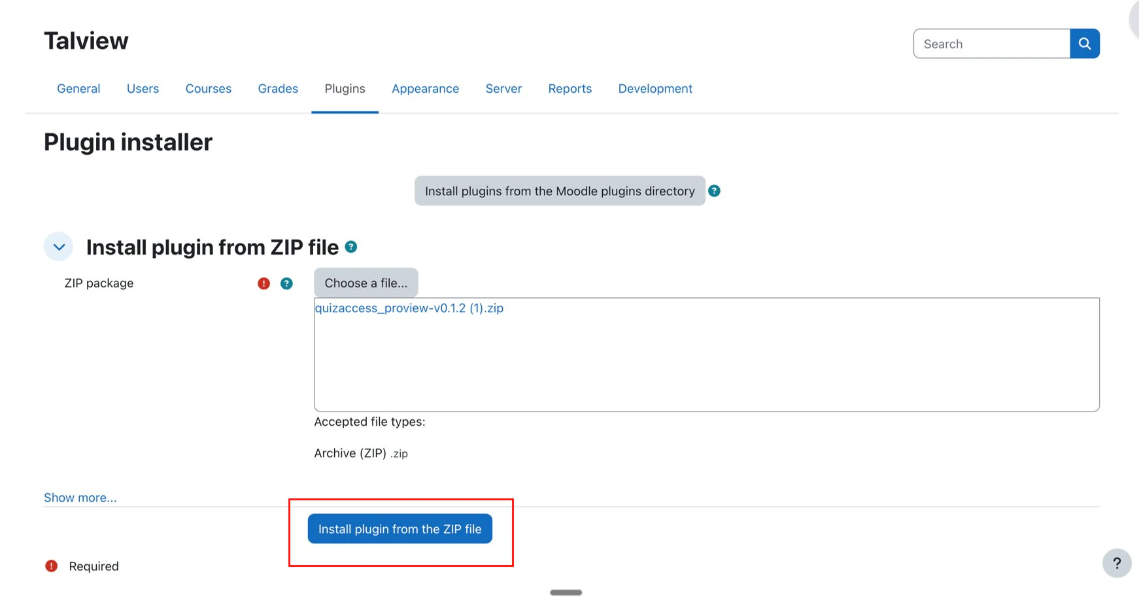Switch to the Users tab
Viewport: 1139px width, 597px height.
pos(143,89)
